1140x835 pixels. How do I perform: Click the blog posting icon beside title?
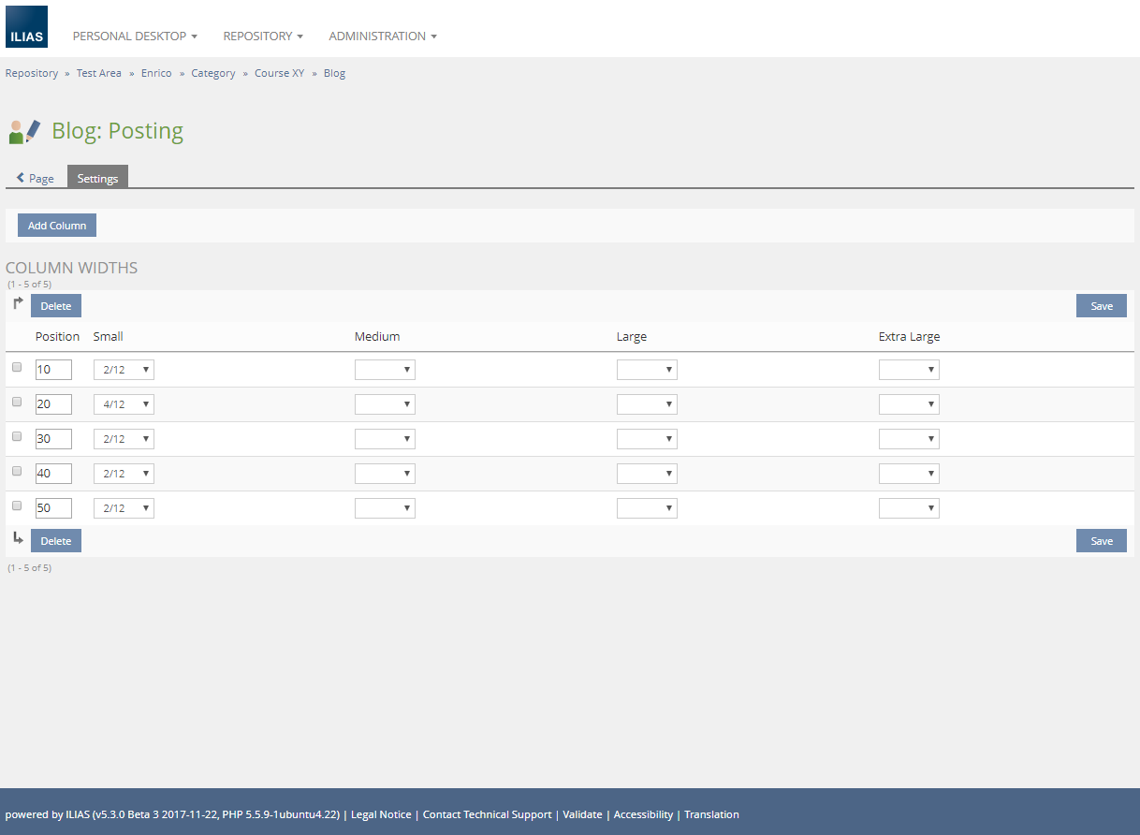point(25,131)
